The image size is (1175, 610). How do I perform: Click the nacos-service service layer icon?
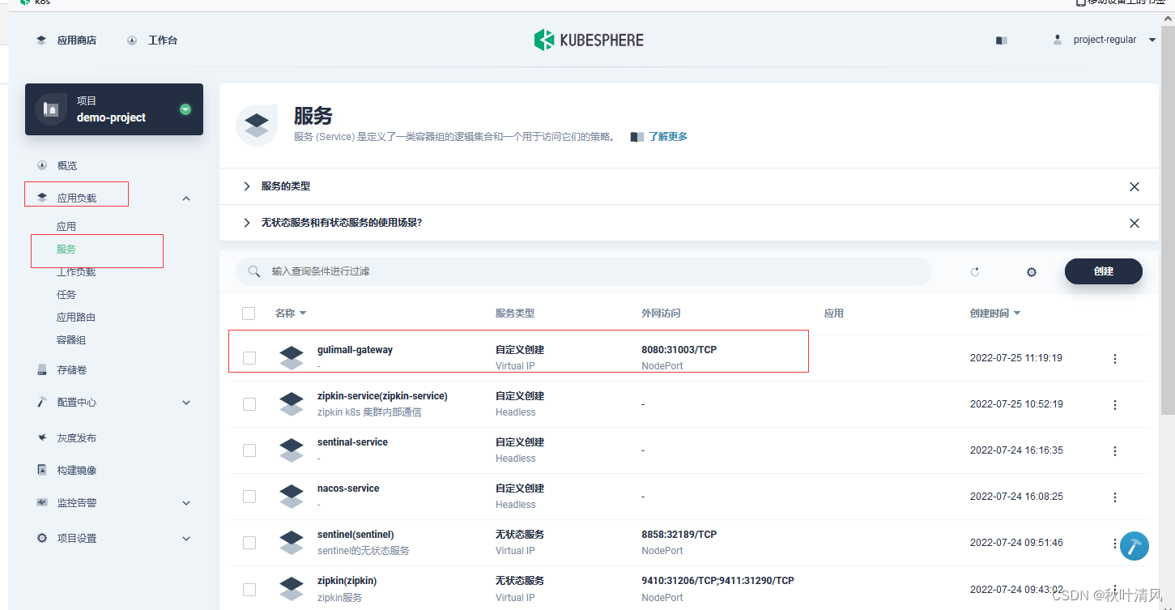point(292,497)
